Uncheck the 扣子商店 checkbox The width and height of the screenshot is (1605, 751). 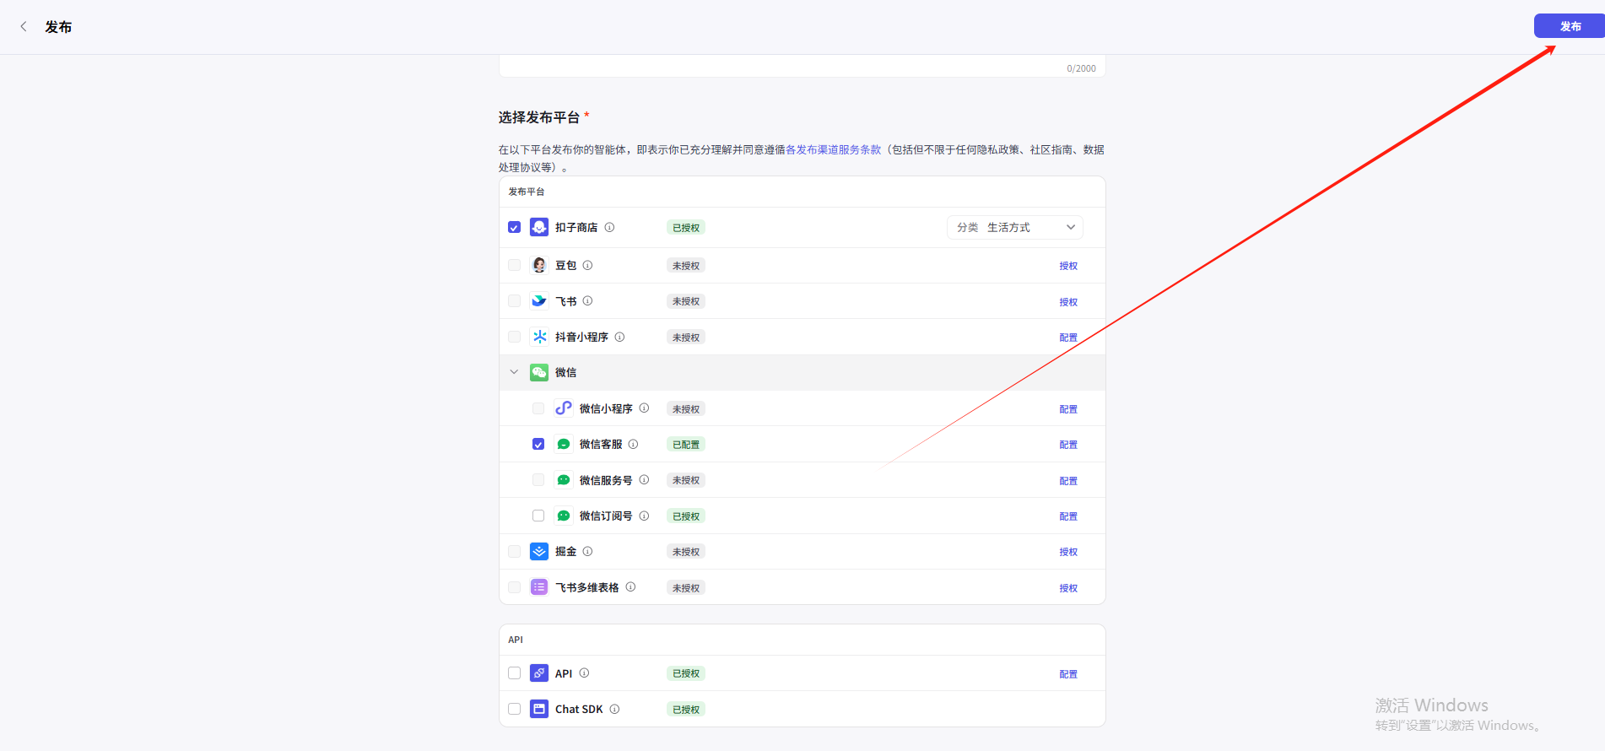(x=514, y=228)
